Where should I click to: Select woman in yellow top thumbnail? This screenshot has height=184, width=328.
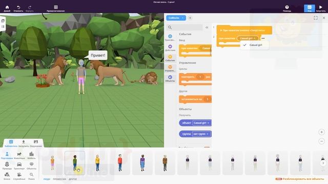(x=97, y=163)
